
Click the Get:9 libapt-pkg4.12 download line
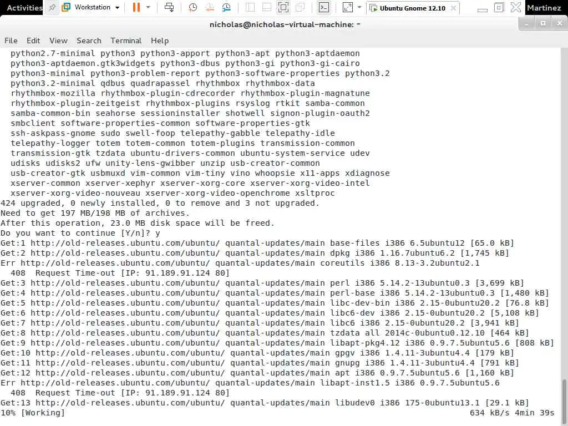(x=277, y=343)
